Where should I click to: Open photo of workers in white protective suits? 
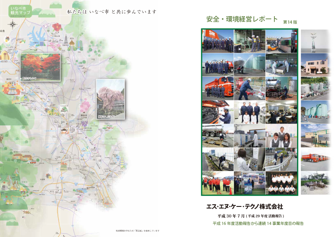pyautogui.click(x=281, y=65)
